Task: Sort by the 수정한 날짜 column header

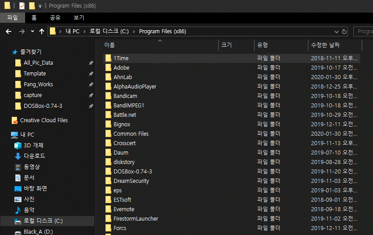Action: (x=325, y=45)
